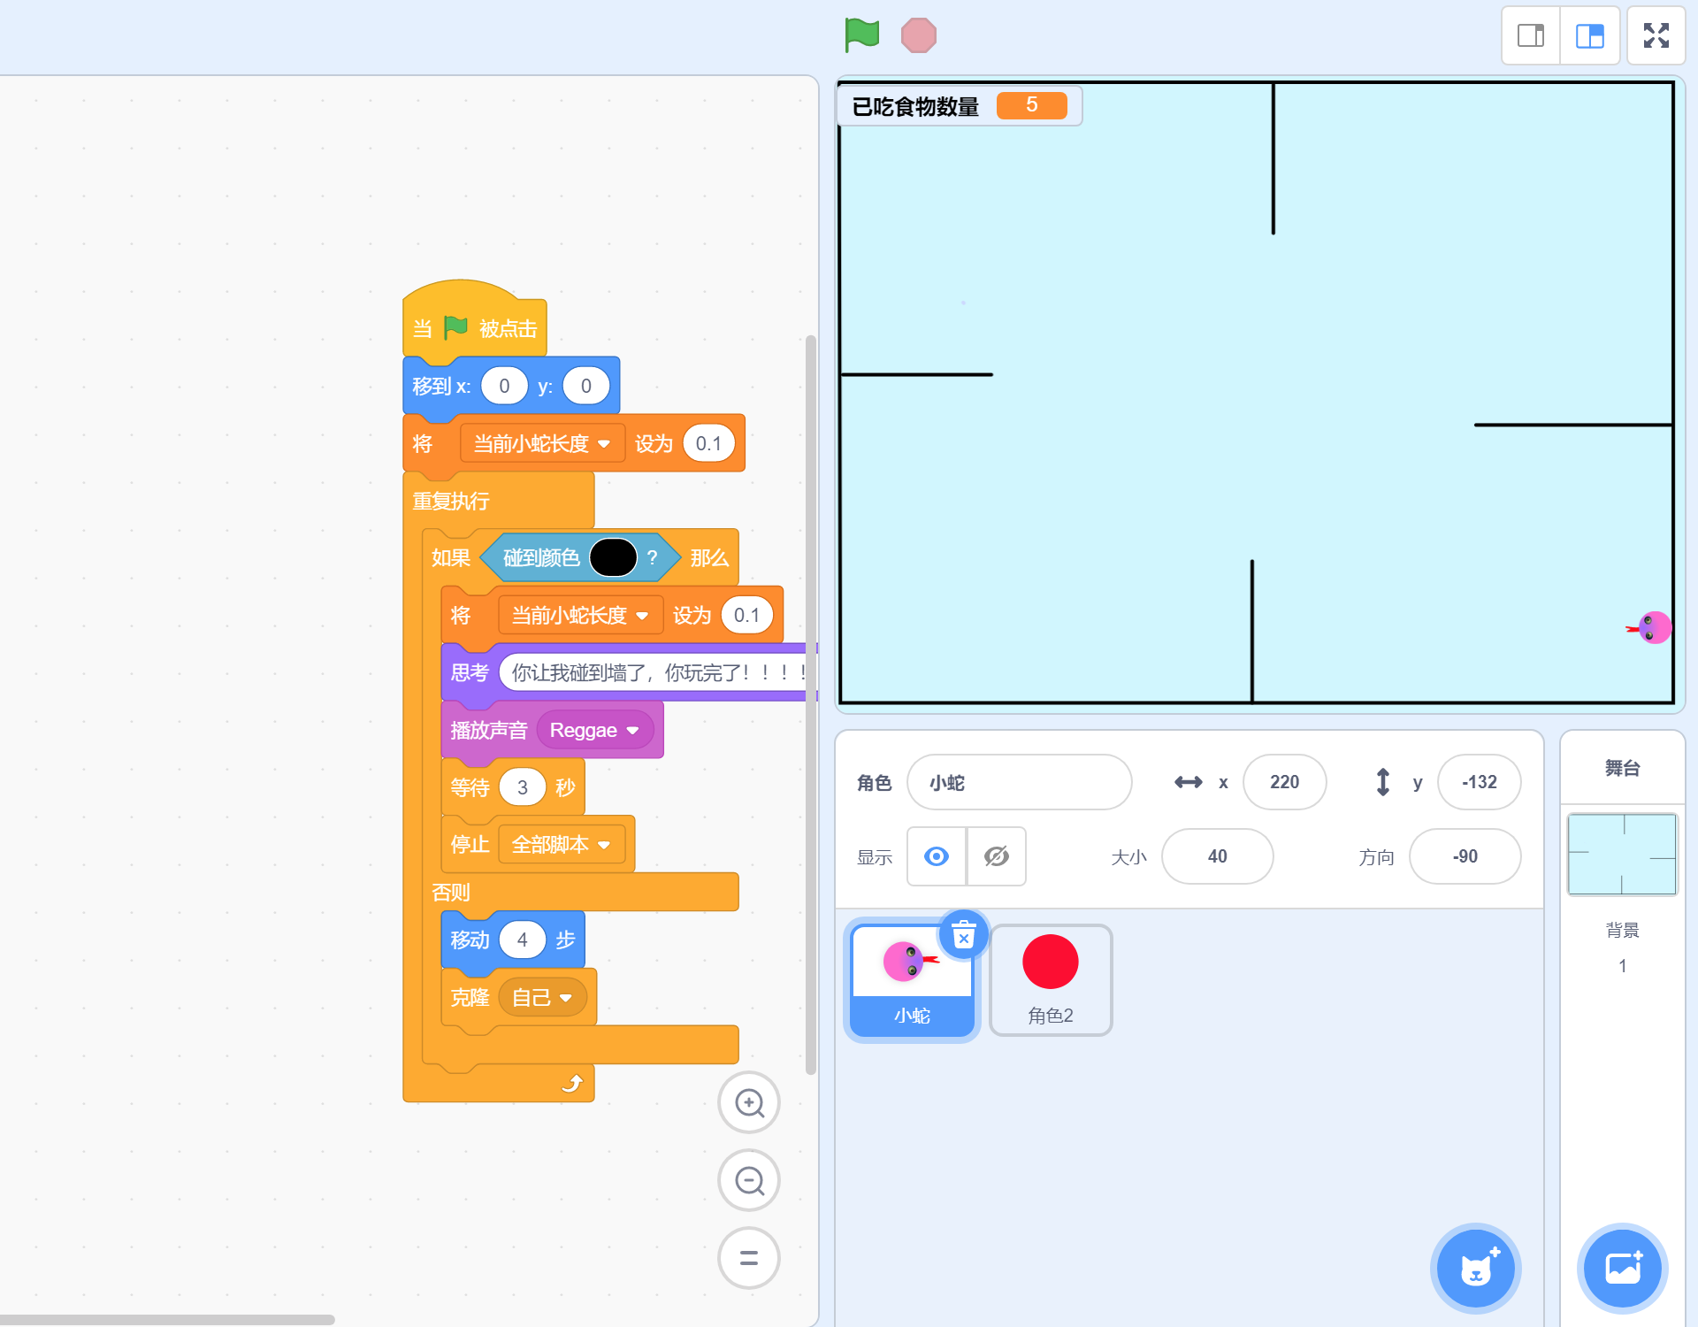Edit the sprite y value -132
The image size is (1698, 1327).
click(1480, 782)
